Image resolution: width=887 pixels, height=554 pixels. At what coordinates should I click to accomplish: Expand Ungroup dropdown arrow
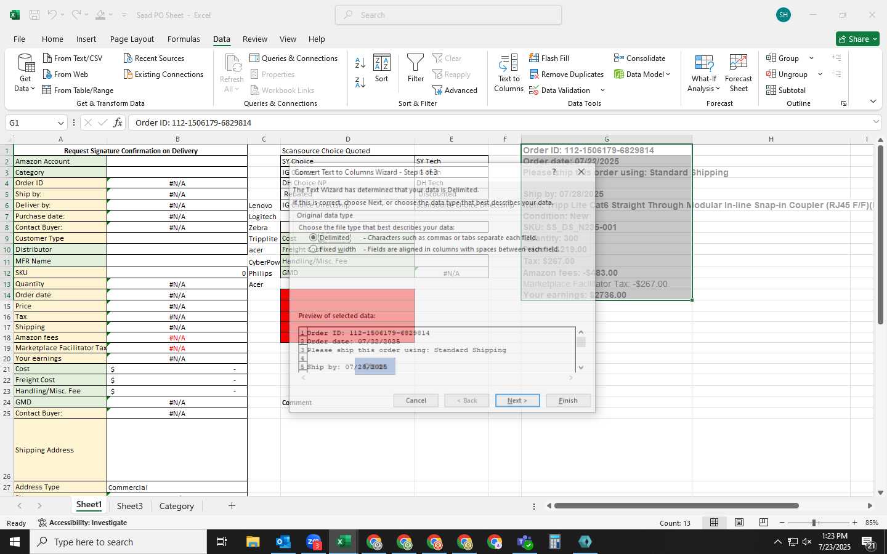pyautogui.click(x=820, y=74)
